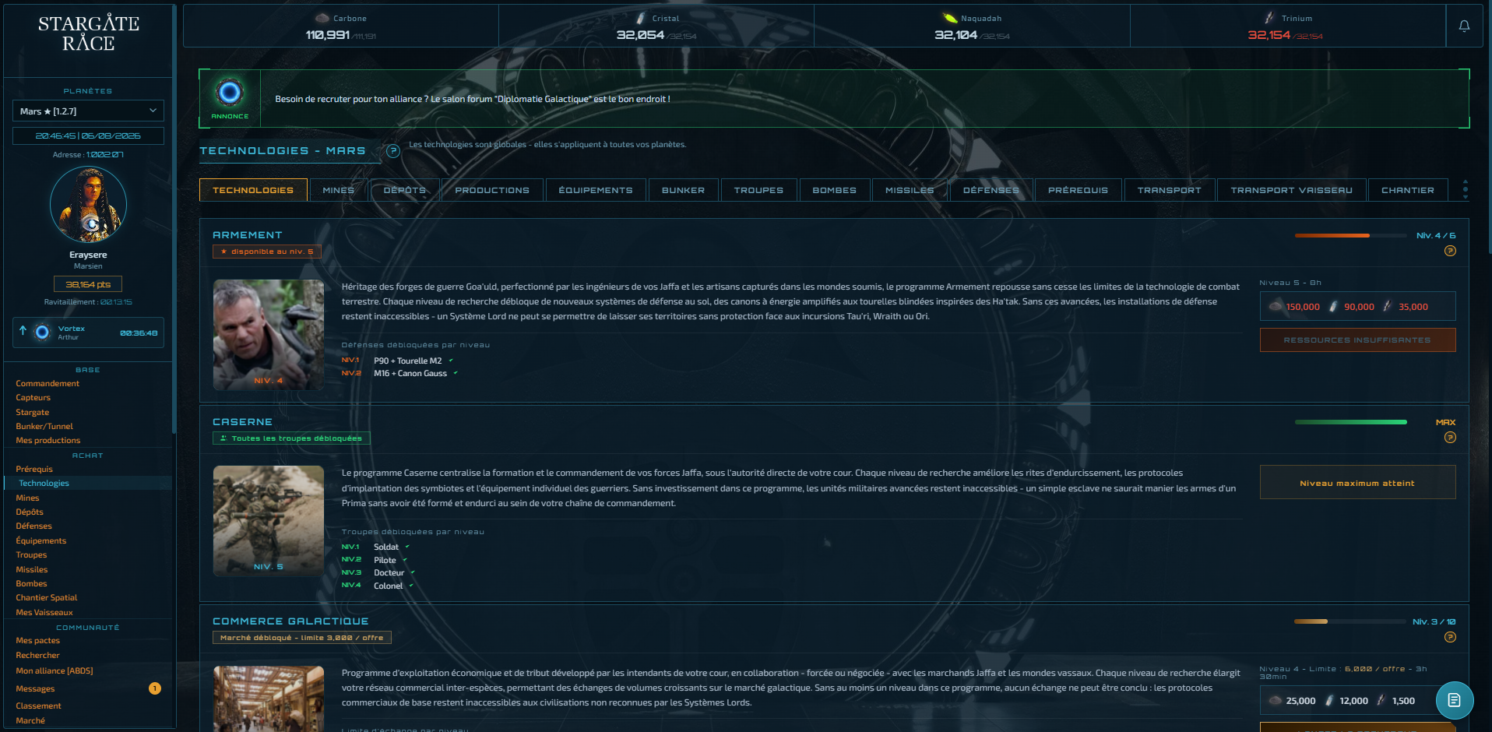Switch to the Prérequis tab
The width and height of the screenshot is (1492, 732).
(x=1078, y=190)
